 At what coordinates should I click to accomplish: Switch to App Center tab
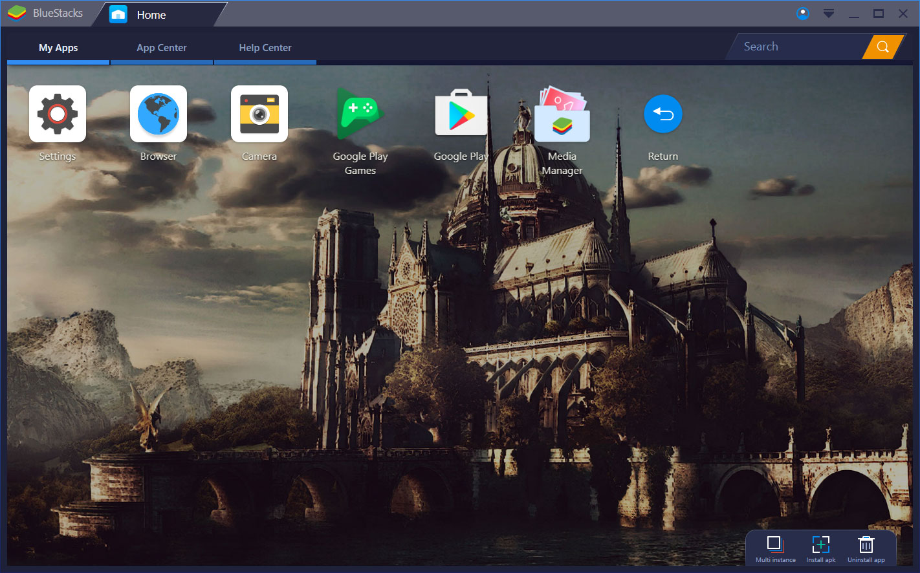[162, 48]
